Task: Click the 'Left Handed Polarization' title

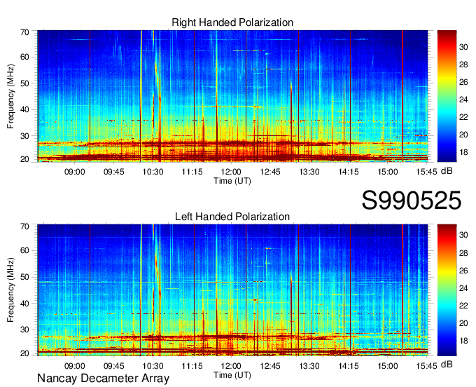Action: [232, 217]
